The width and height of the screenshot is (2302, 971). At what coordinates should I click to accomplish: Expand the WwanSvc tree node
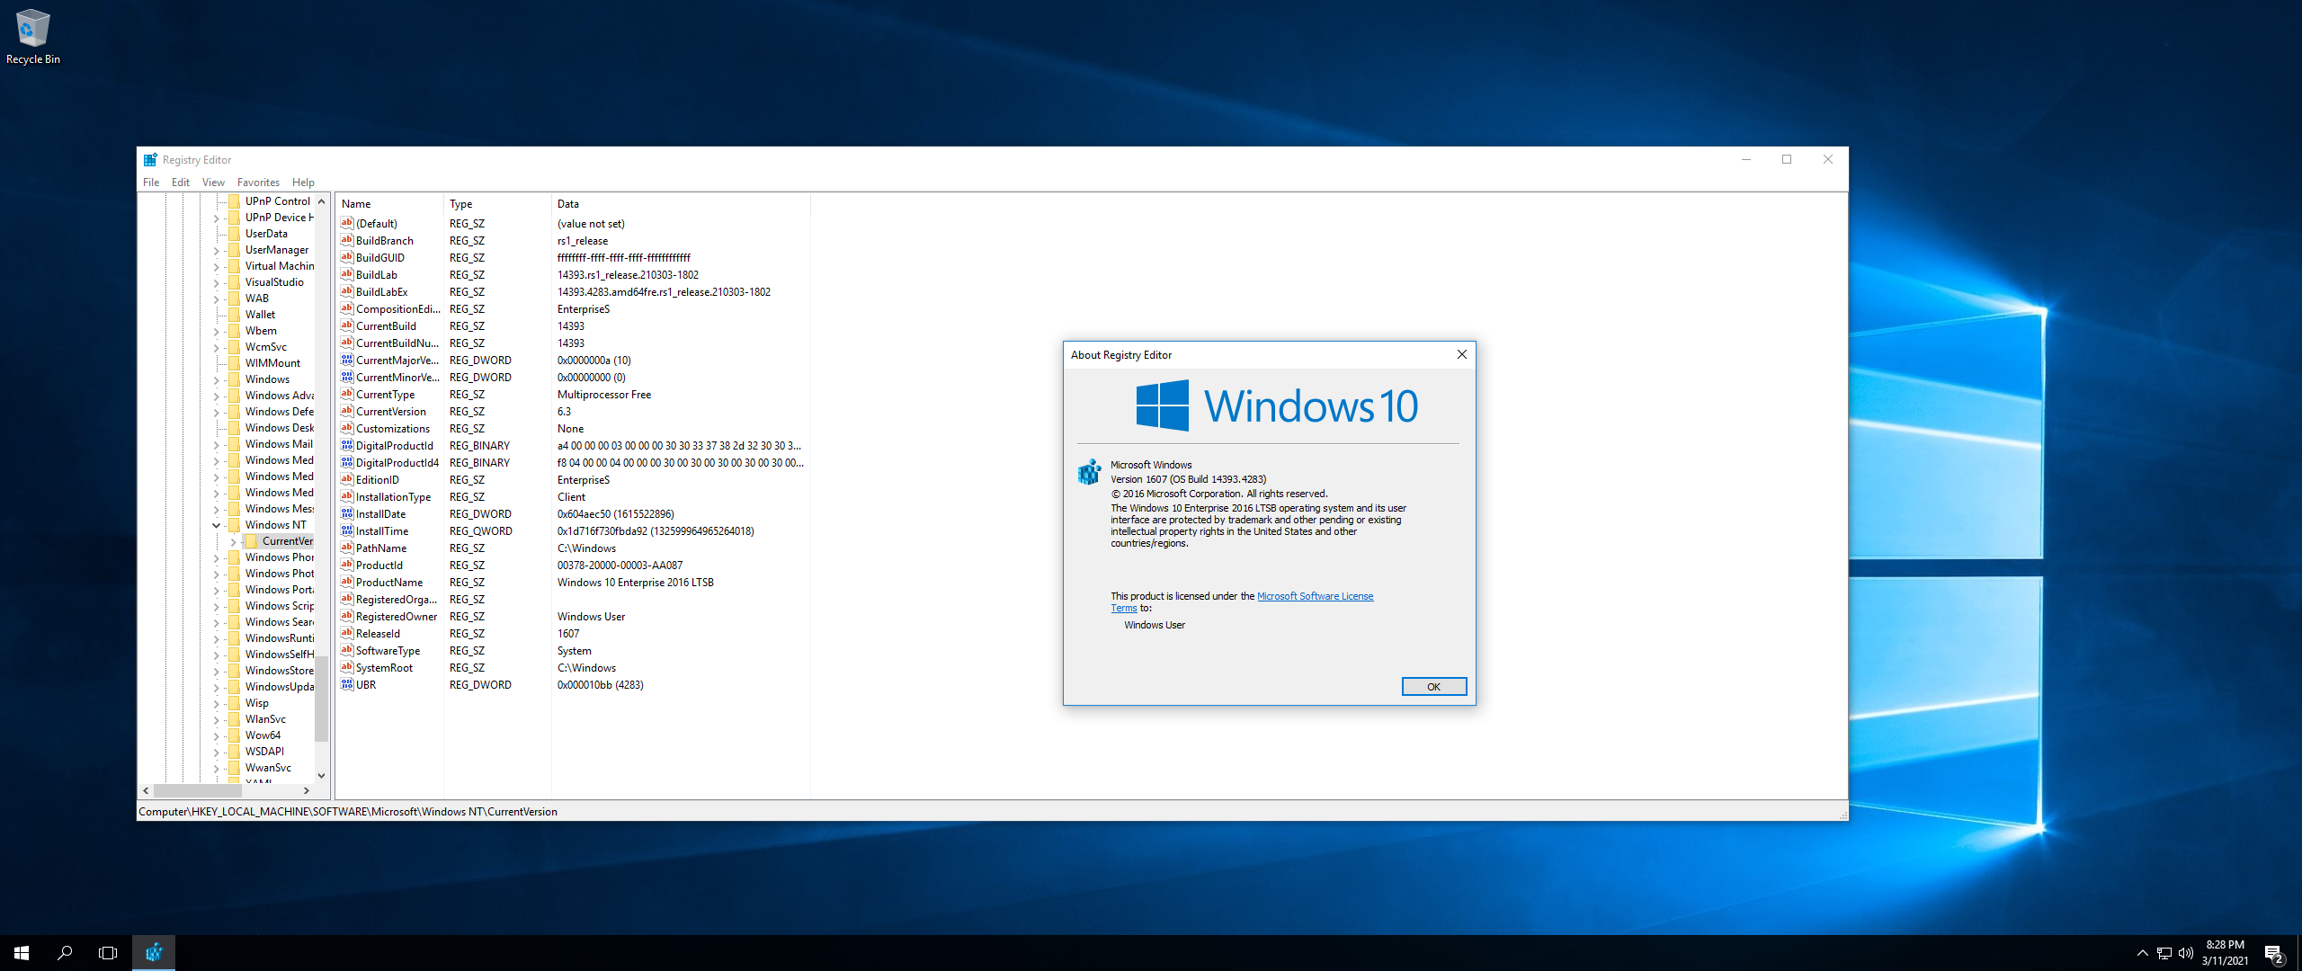(x=216, y=768)
